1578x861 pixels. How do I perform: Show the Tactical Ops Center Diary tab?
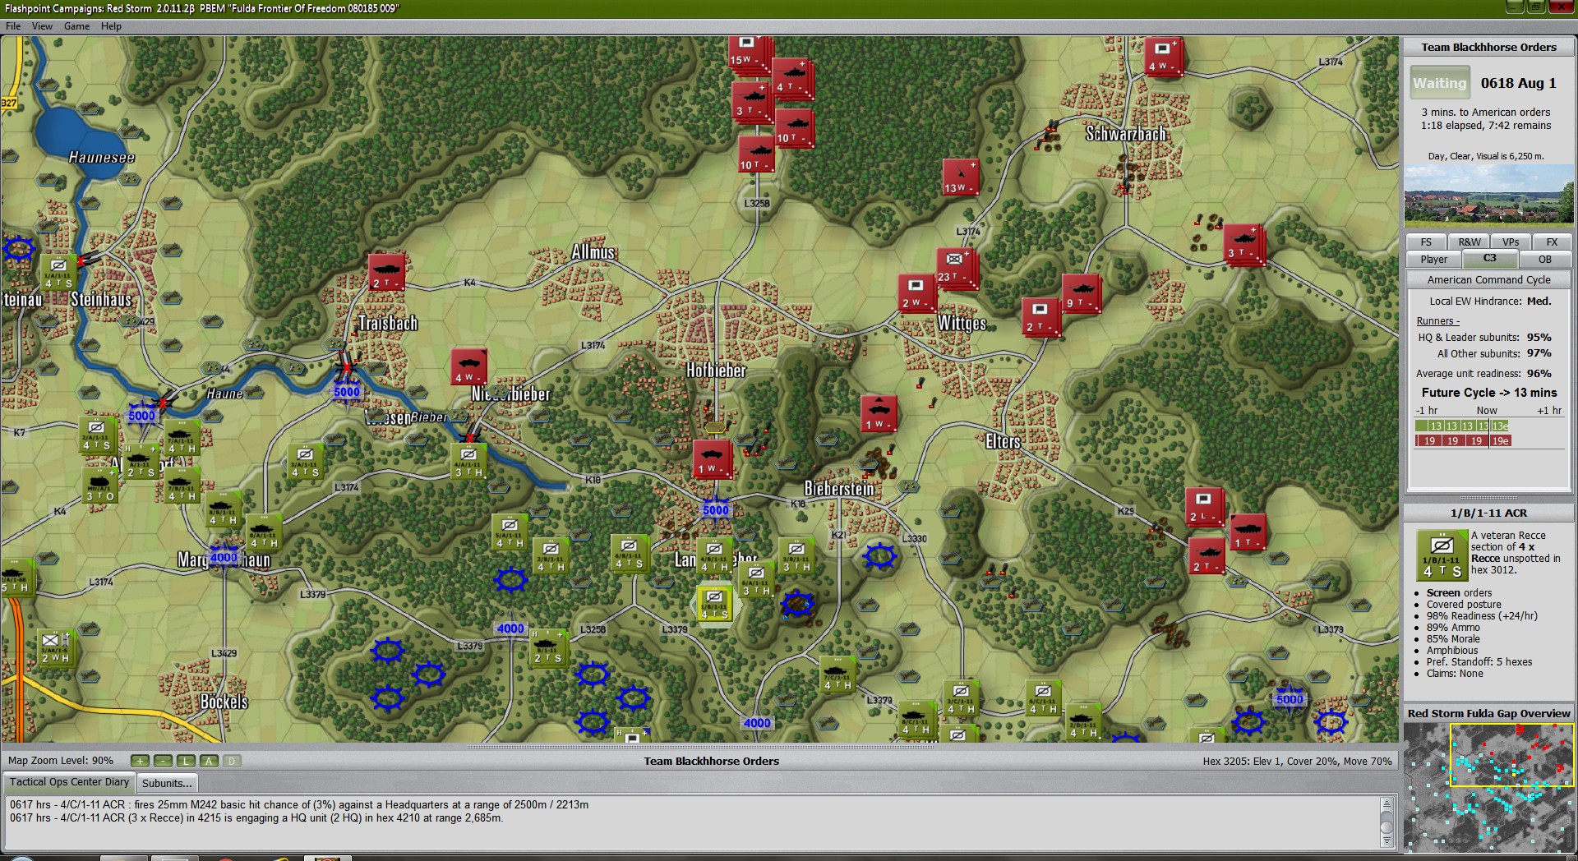pos(69,782)
